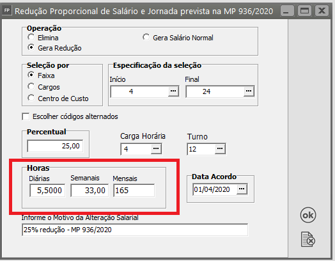This screenshot has width=335, height=261.
Task: Maximize the window using title bar button
Action: 304,11
